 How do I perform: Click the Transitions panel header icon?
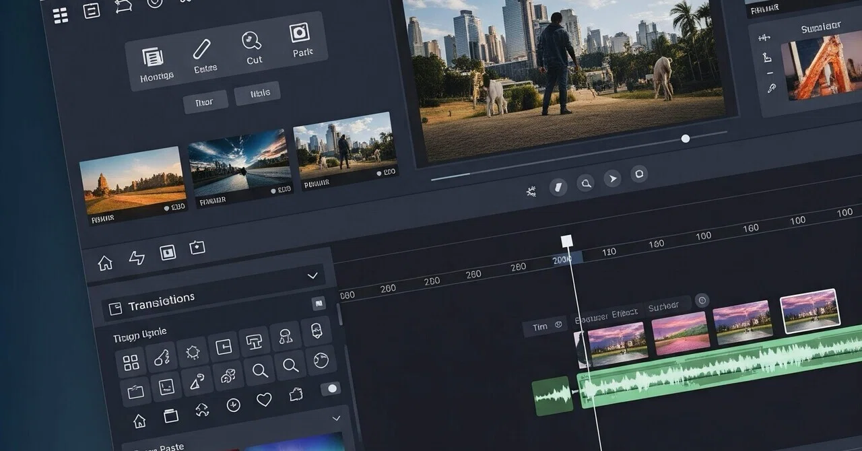click(115, 308)
